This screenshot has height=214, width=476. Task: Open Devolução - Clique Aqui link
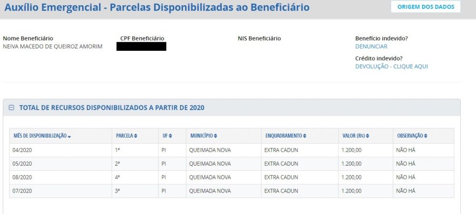coord(391,66)
